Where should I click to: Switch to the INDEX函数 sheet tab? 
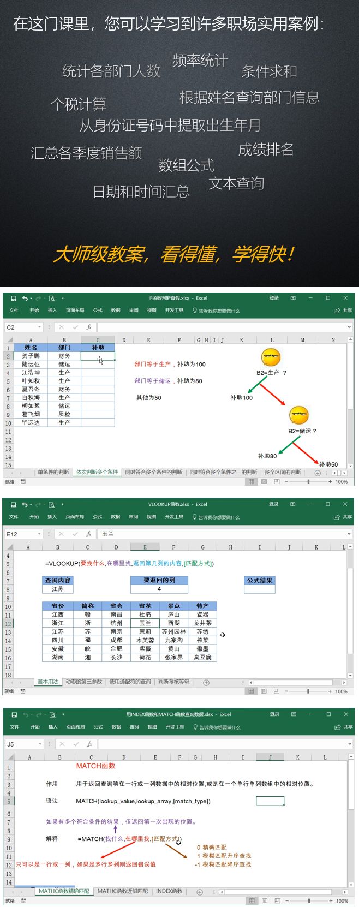[169, 891]
